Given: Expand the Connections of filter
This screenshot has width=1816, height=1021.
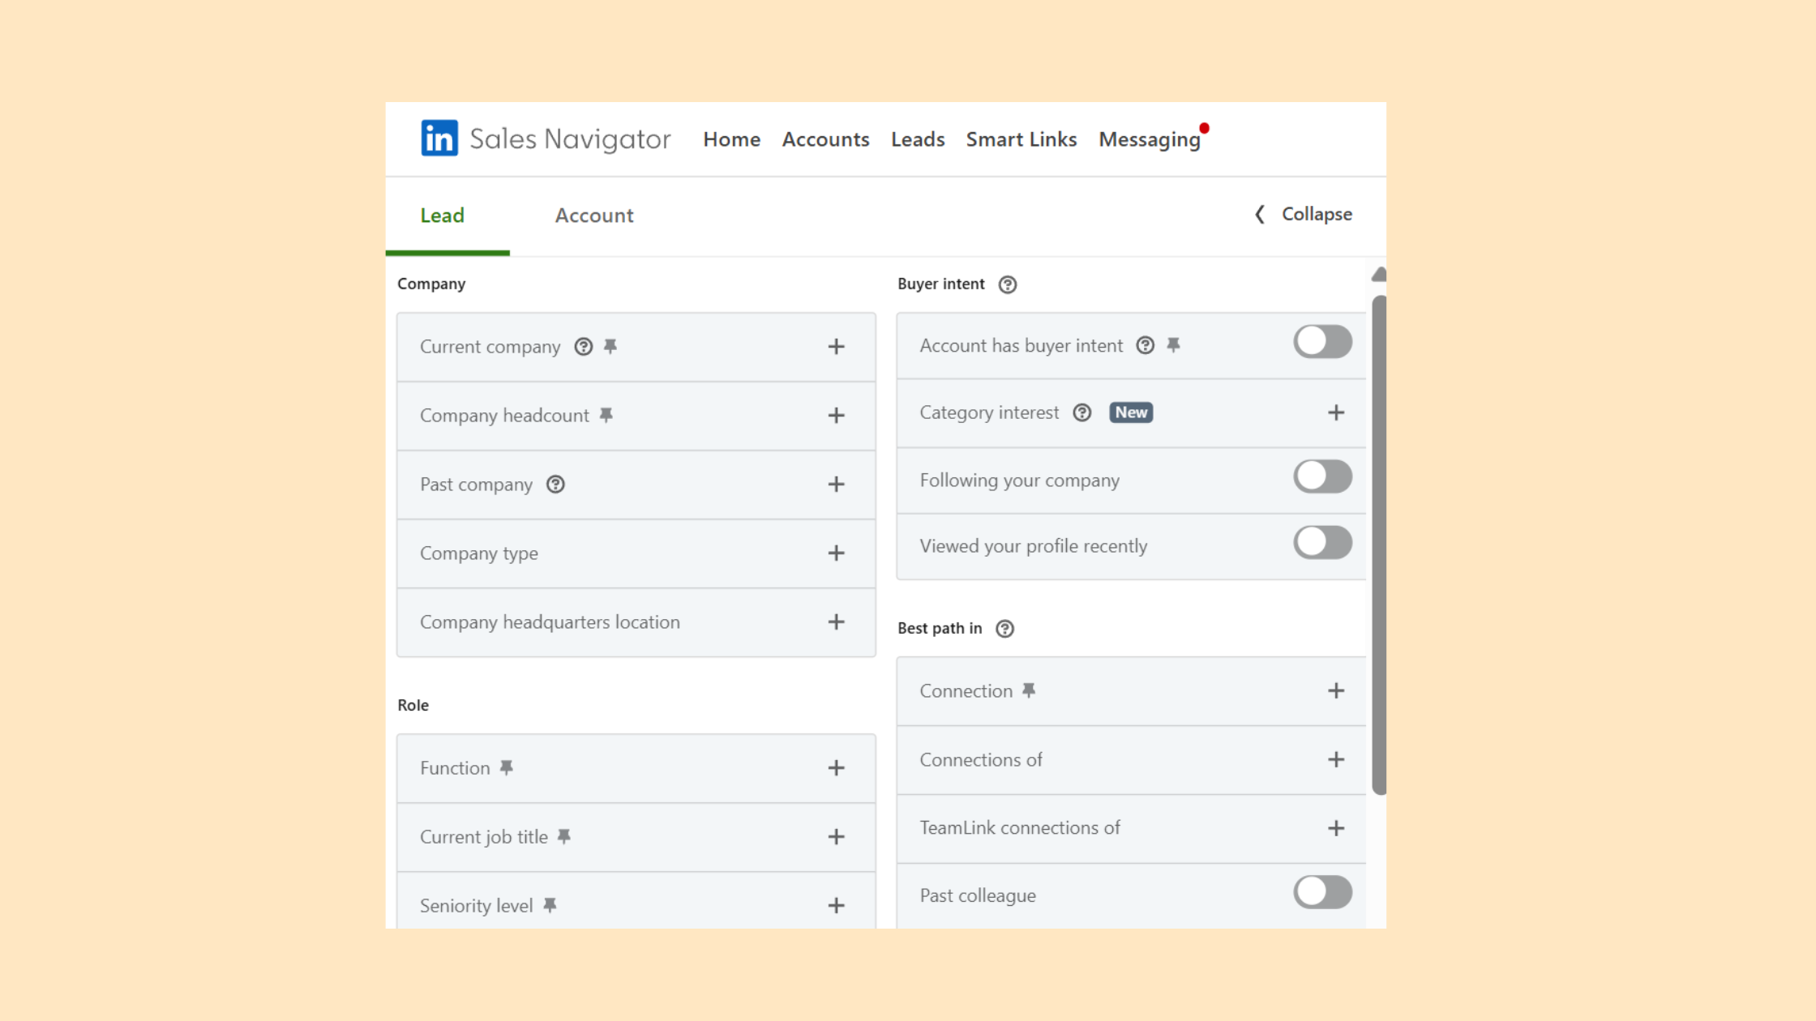Looking at the screenshot, I should pos(1336,759).
